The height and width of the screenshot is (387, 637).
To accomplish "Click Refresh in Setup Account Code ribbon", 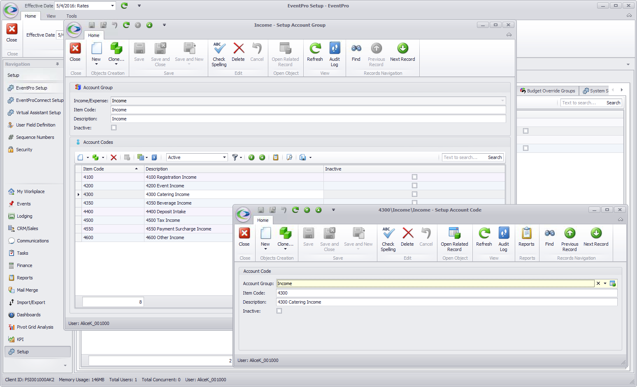I will 484,237.
